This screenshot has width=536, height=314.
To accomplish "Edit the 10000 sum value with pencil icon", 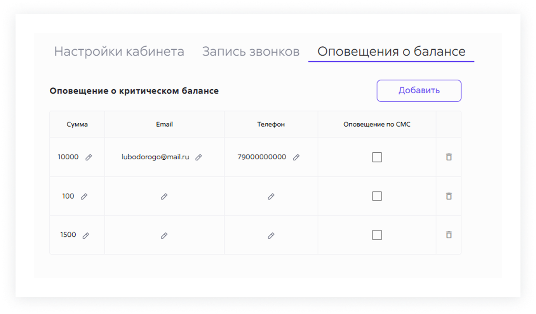I will 89,157.
